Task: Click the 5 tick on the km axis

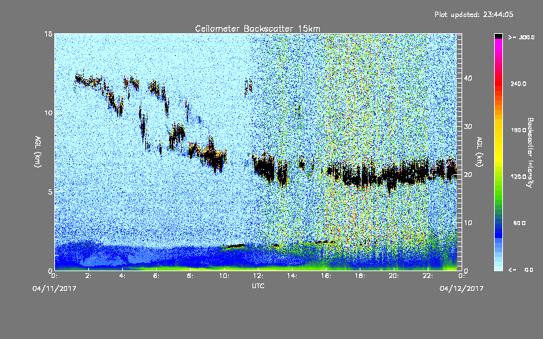Action: (x=50, y=192)
